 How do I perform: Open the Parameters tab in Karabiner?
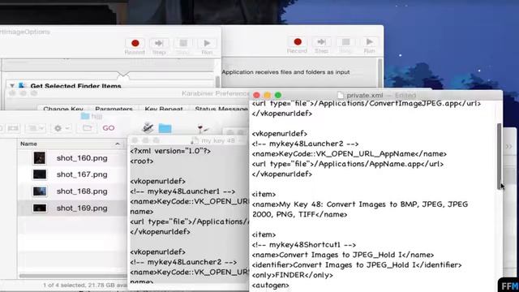tap(114, 109)
